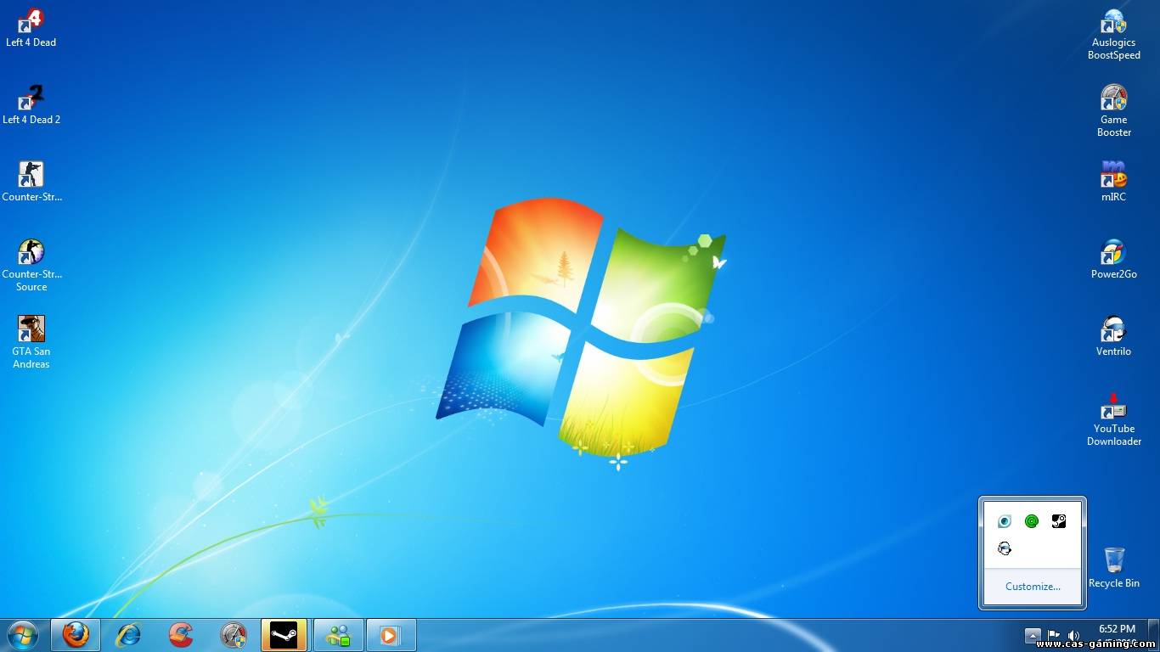The image size is (1160, 652).
Task: Open Windows Media Player from the taskbar
Action: [391, 635]
